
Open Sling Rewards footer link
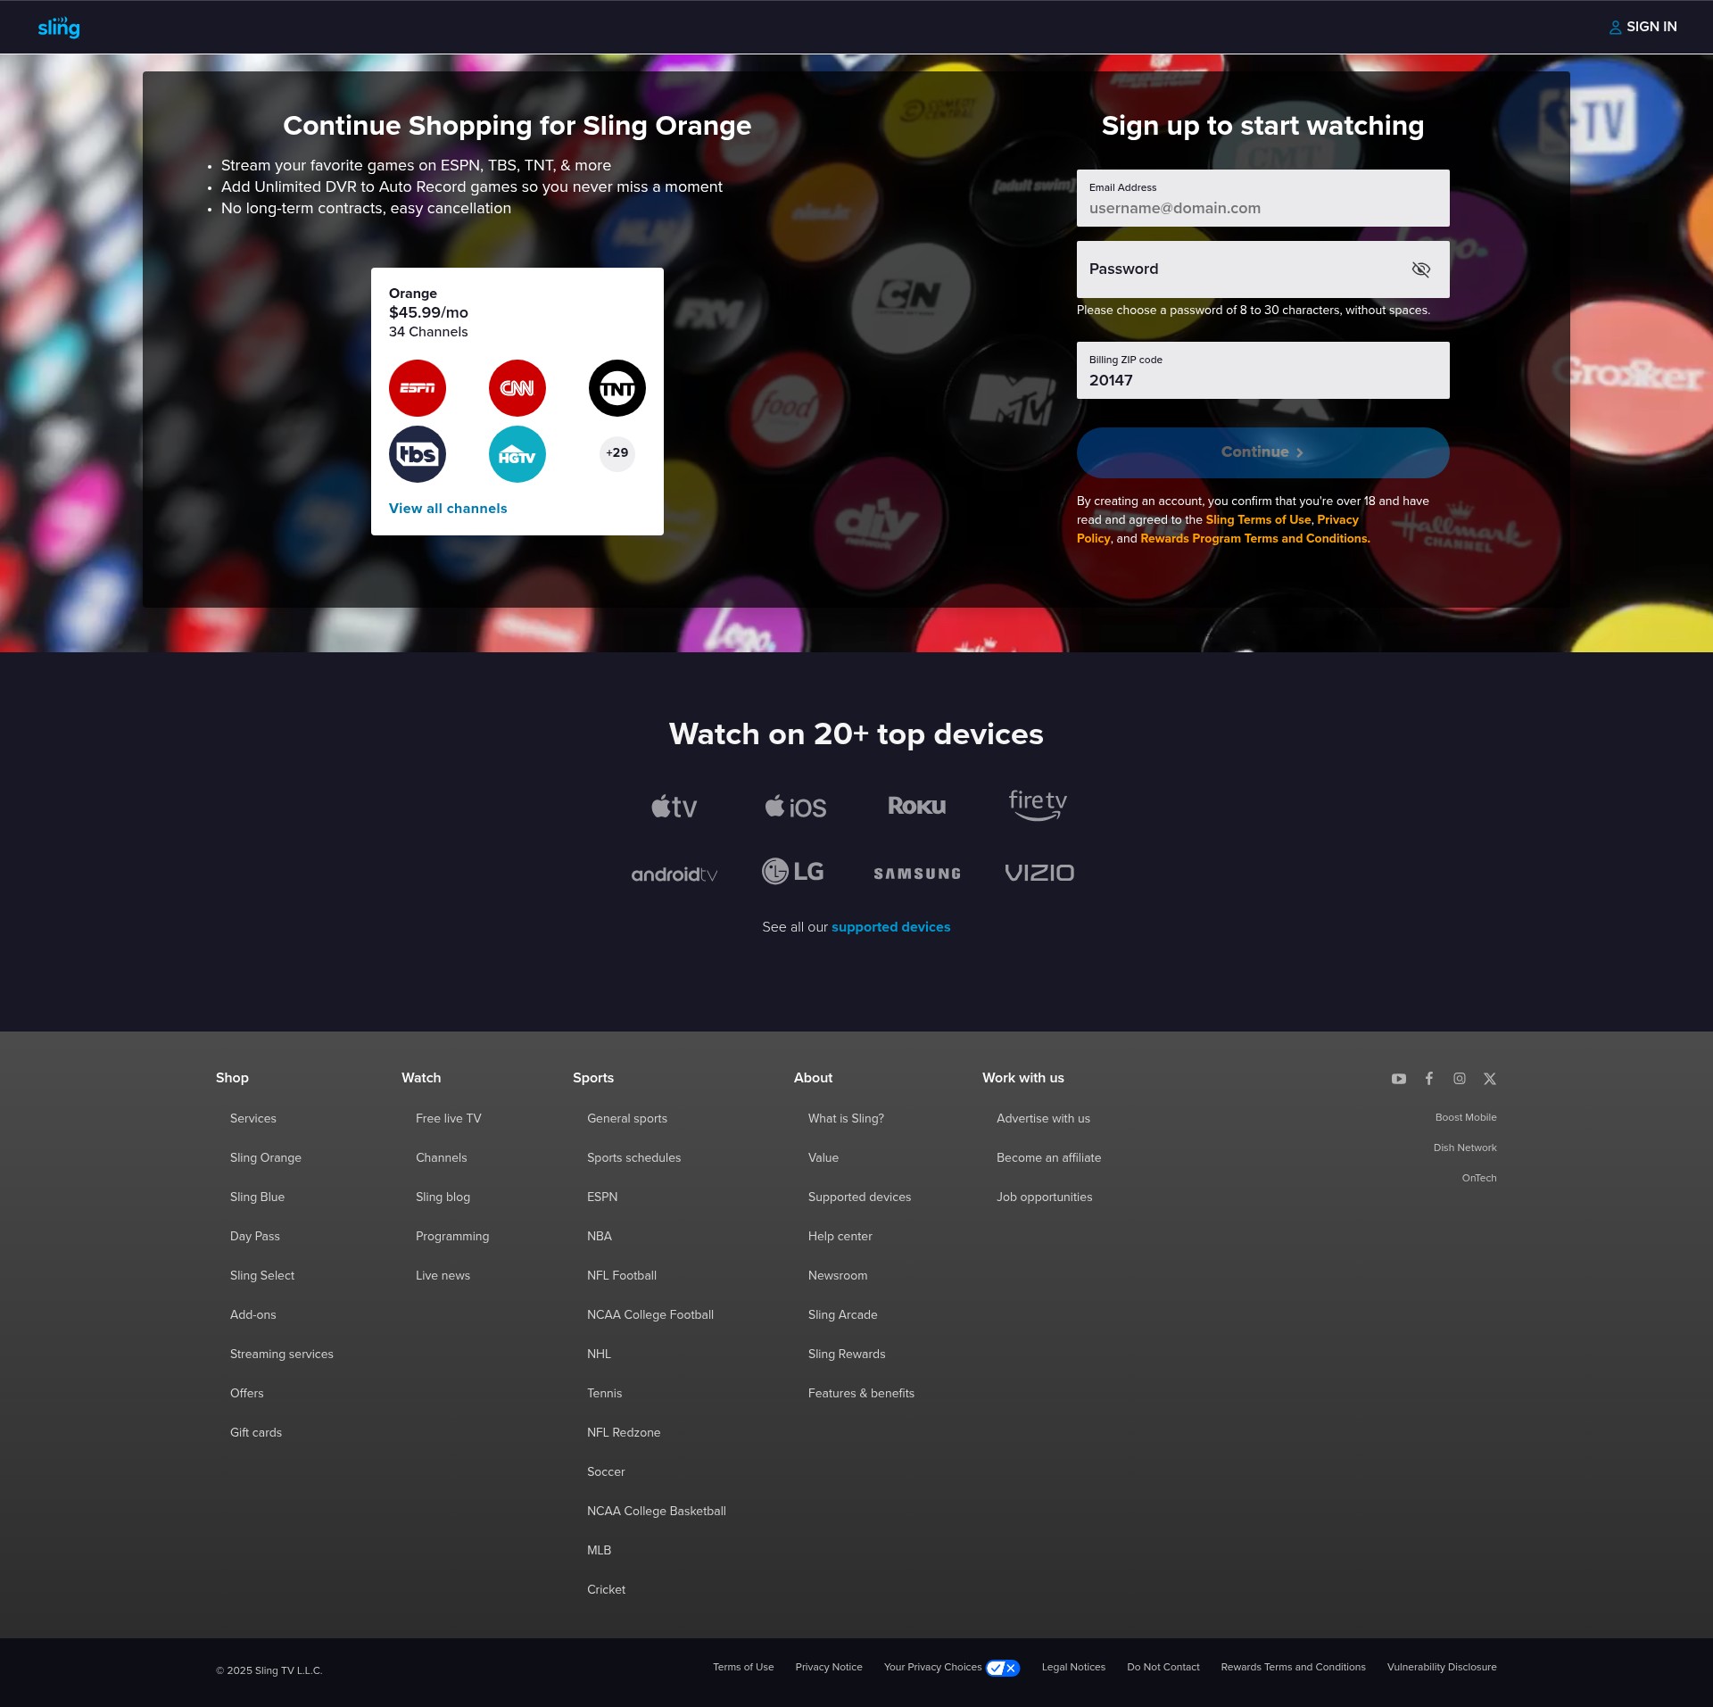click(848, 1354)
